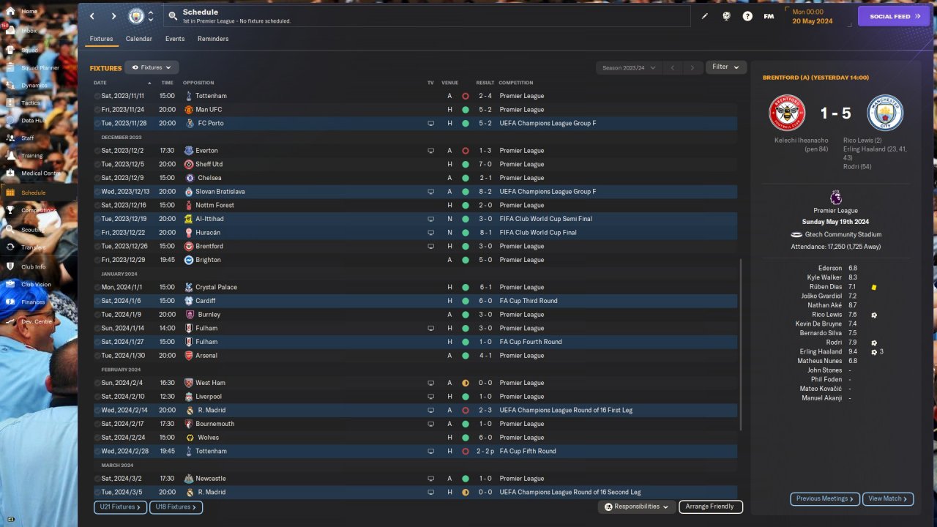The image size is (937, 527).
Task: Click the Manchester City club badge in header
Action: coord(136,16)
